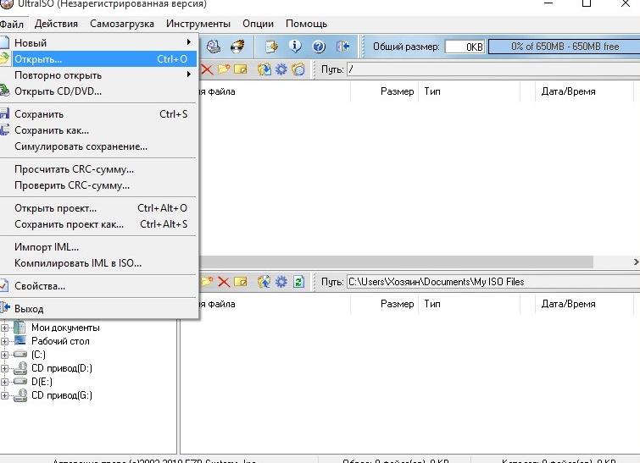Click the Файл menu title

tap(11, 24)
